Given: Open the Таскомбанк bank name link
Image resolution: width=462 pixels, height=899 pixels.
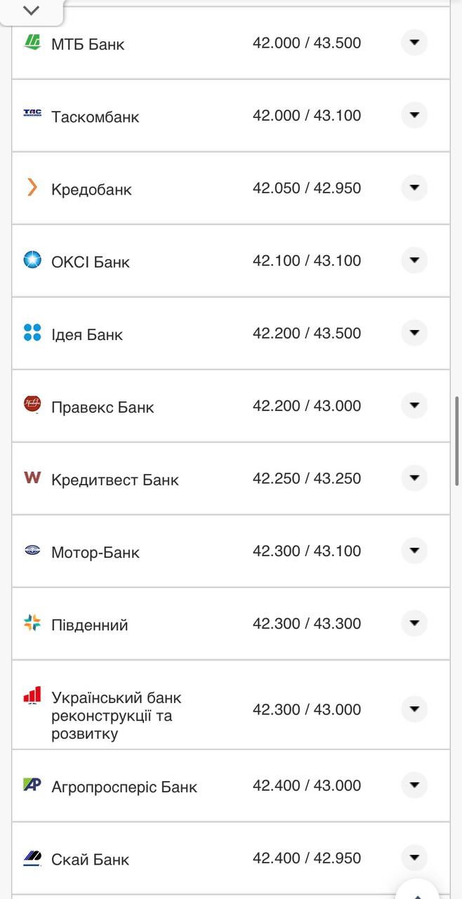Looking at the screenshot, I should click(x=95, y=117).
